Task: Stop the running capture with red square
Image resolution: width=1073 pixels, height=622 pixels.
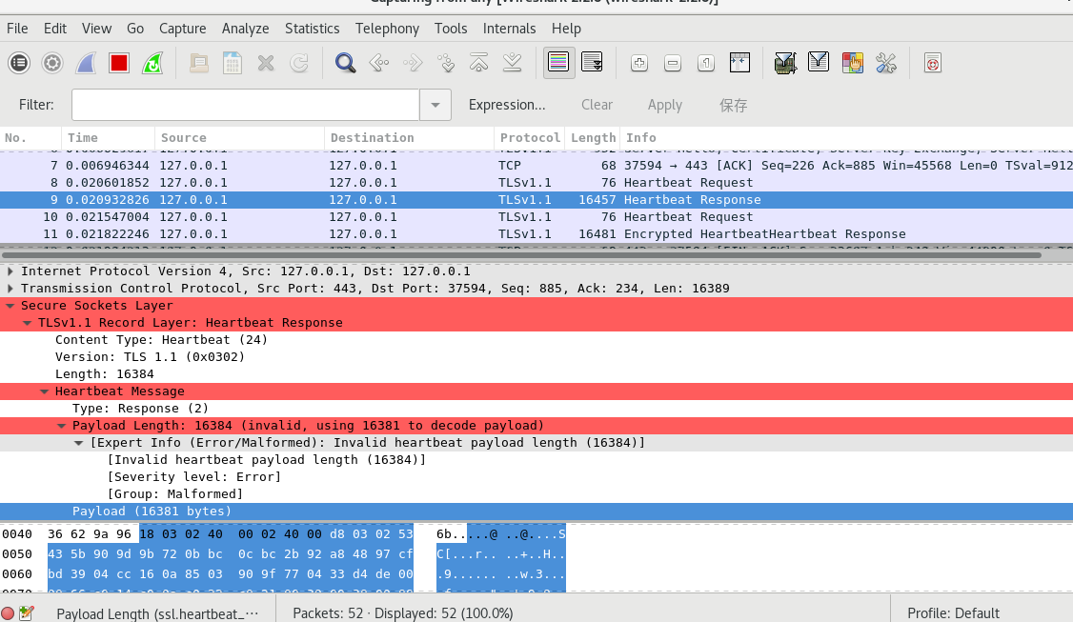Action: tap(119, 63)
